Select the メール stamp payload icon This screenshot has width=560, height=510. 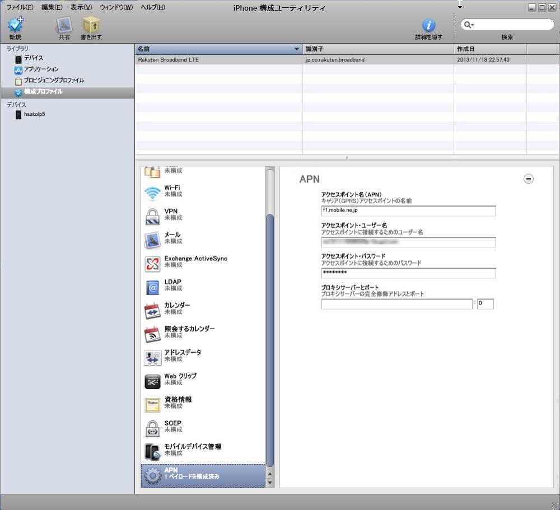point(152,240)
